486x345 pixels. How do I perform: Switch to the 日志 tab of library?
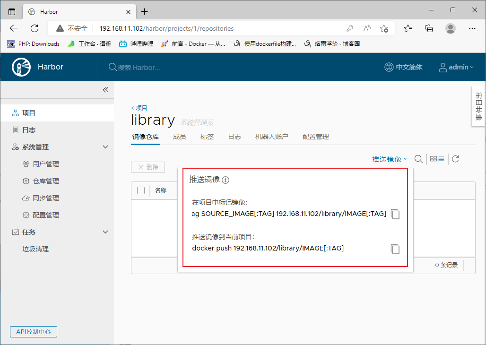234,137
